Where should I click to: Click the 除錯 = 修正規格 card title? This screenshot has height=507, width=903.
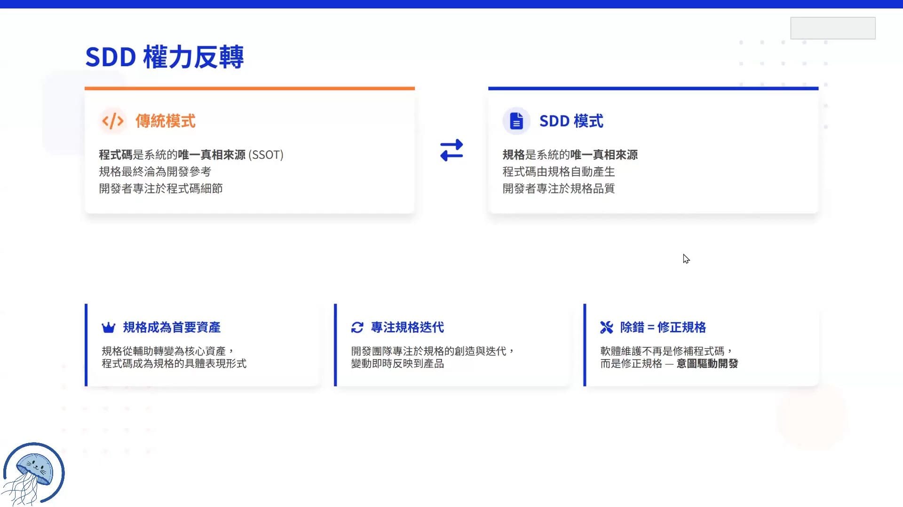coord(663,327)
